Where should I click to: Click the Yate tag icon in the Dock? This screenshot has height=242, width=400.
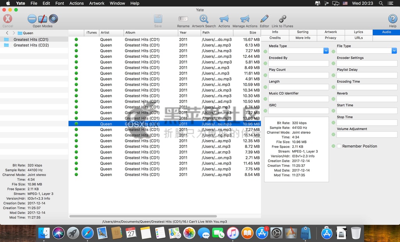(305, 233)
